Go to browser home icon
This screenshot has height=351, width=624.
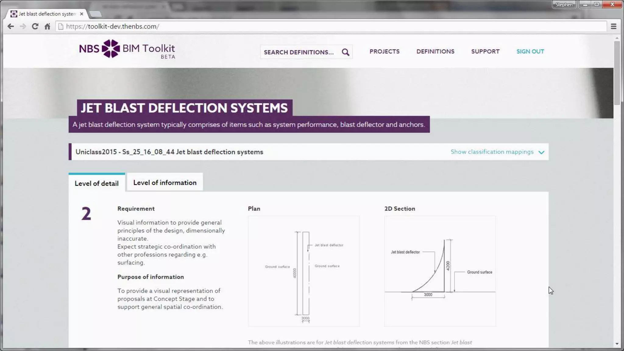(47, 27)
